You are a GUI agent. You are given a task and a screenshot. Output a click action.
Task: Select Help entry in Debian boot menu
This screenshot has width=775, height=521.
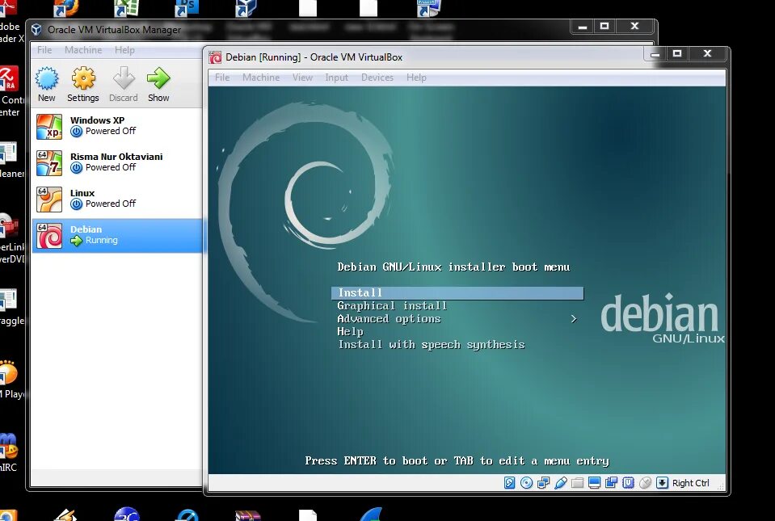point(350,332)
